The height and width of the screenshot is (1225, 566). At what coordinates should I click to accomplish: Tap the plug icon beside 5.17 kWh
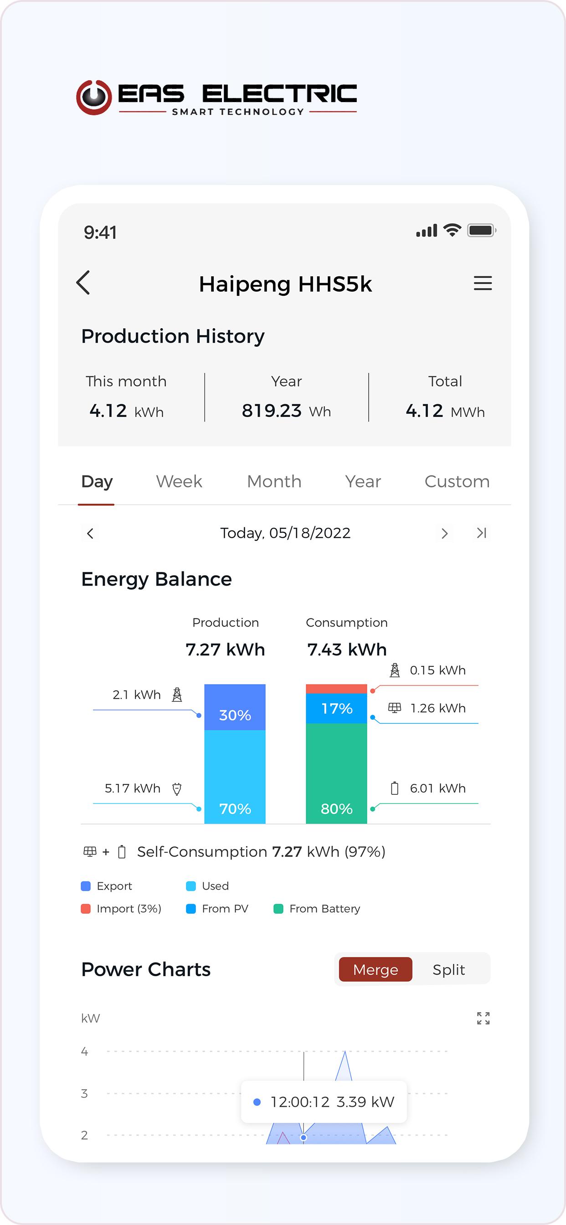[177, 789]
